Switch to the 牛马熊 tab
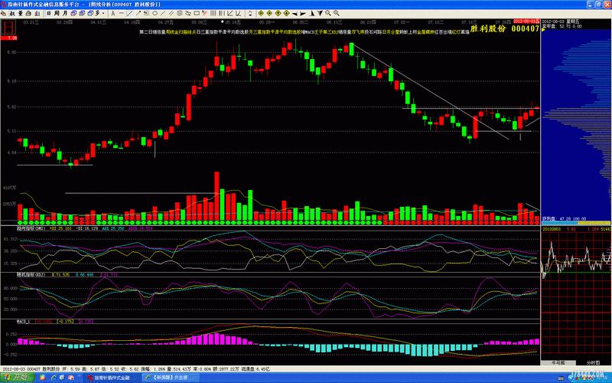Image resolution: width=612 pixels, height=383 pixels. point(558,362)
